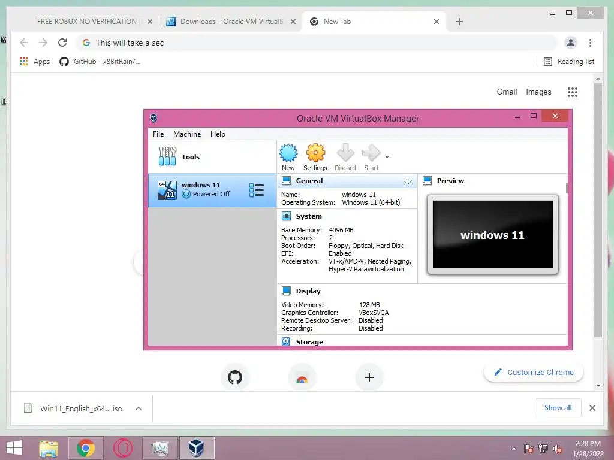Open File Explorer from taskbar
Screen dimensions: 614x460
(49, 448)
